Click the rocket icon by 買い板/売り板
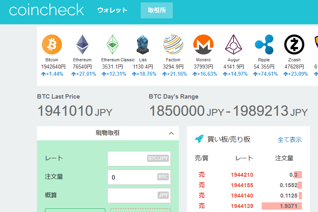 [199, 139]
